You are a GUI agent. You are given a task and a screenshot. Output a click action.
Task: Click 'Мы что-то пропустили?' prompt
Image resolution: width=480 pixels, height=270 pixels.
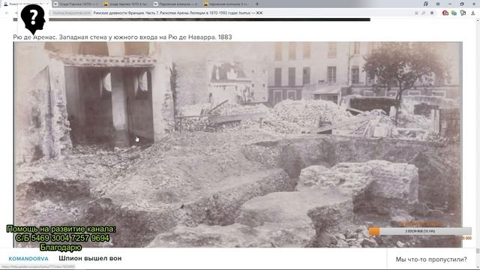[x=431, y=259]
